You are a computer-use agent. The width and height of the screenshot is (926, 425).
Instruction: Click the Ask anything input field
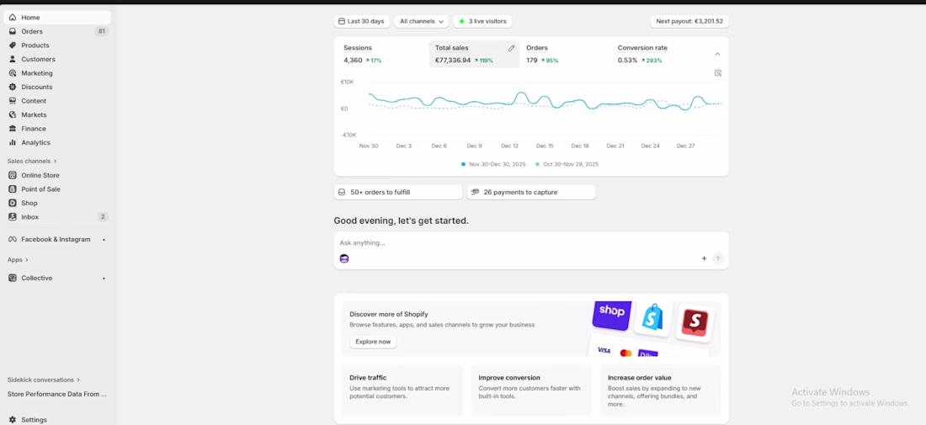(x=531, y=242)
